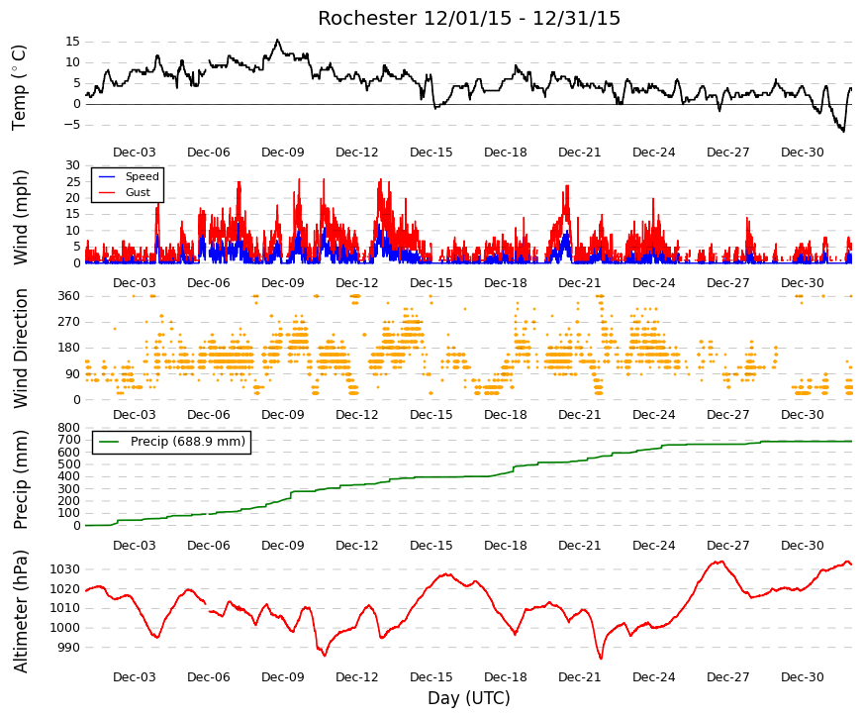Image resolution: width=862 pixels, height=718 pixels.
Task: Click the blue Speed line legend swatch
Action: tap(107, 176)
